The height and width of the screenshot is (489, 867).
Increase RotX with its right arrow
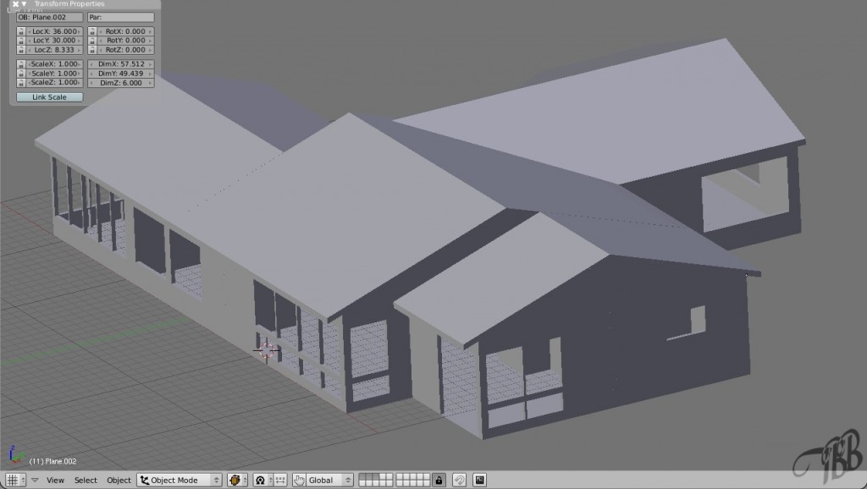coord(151,31)
